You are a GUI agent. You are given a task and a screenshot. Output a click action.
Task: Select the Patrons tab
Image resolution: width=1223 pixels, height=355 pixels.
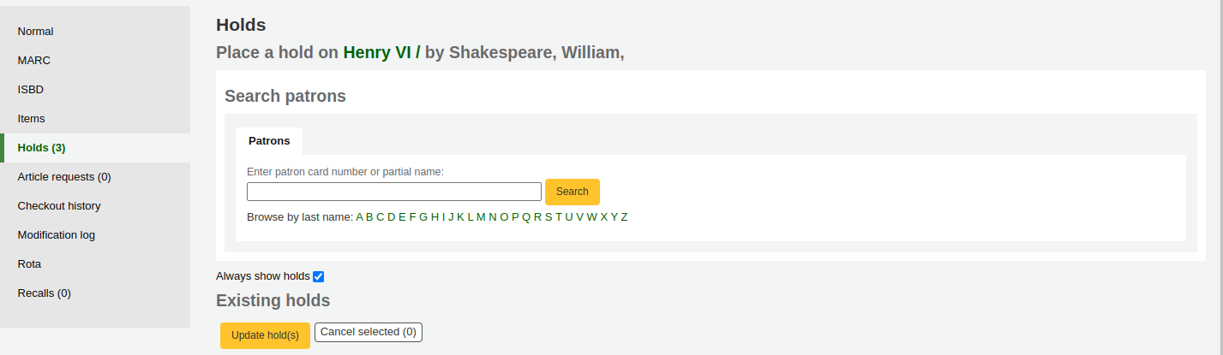(269, 141)
